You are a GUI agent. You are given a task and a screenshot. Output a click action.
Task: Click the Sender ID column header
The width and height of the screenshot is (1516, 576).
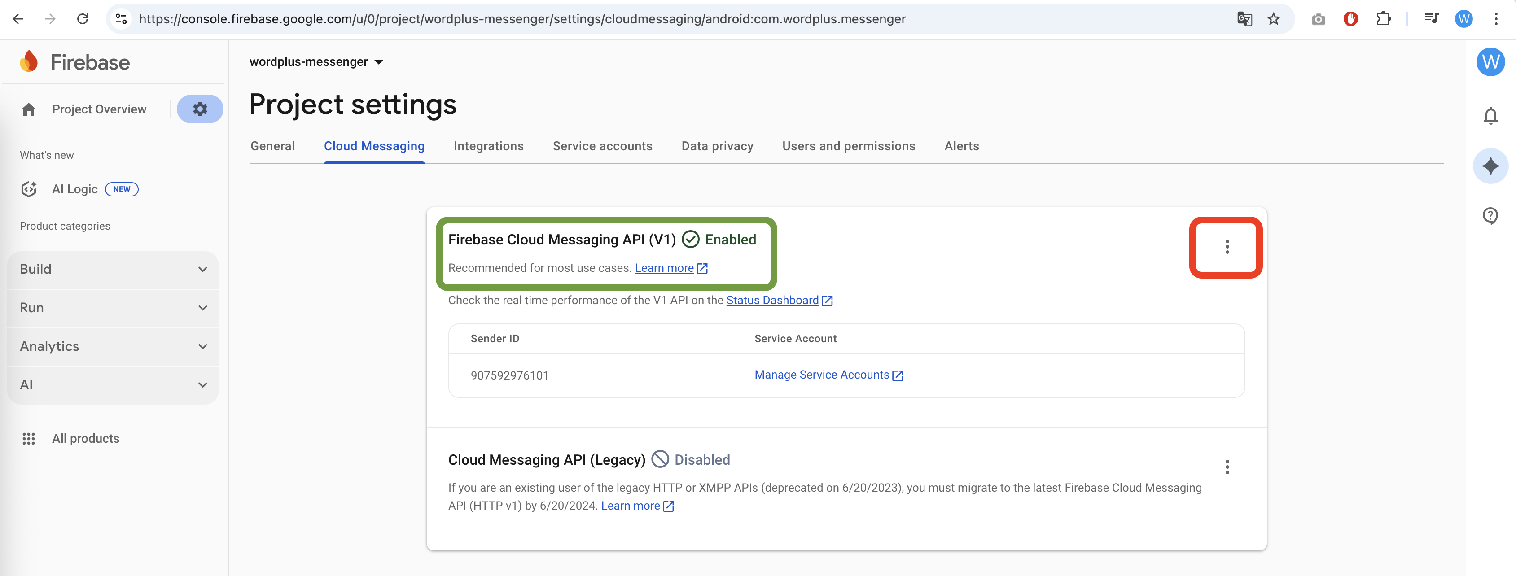coord(495,339)
